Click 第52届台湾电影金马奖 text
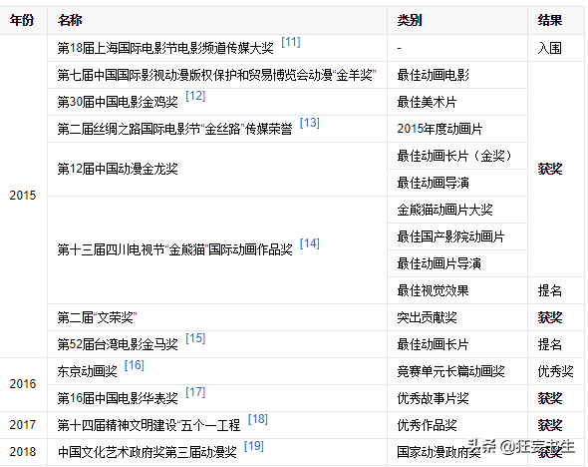 click(118, 344)
